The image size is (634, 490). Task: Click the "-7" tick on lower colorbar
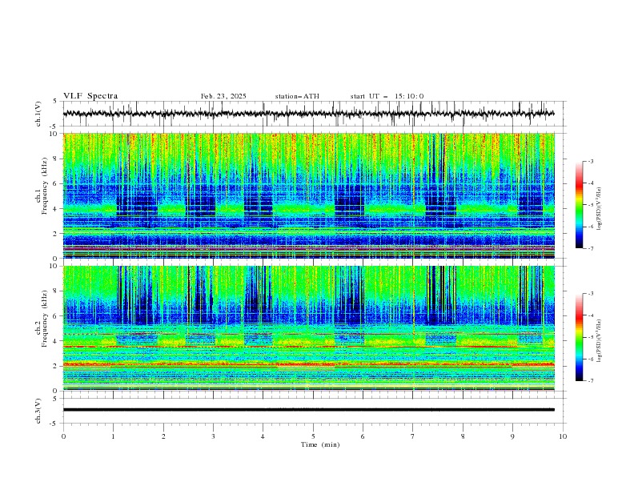click(x=591, y=381)
